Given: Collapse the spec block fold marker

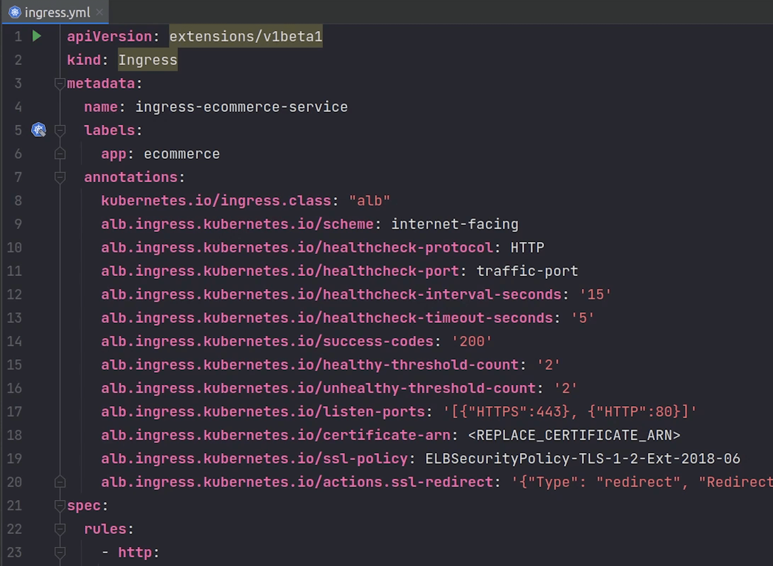Looking at the screenshot, I should [x=60, y=506].
